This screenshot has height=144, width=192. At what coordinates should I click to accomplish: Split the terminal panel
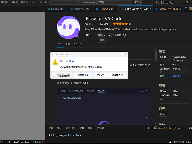coord(174,128)
